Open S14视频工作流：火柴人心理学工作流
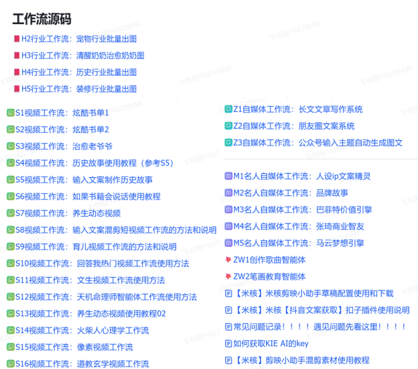 82,330
